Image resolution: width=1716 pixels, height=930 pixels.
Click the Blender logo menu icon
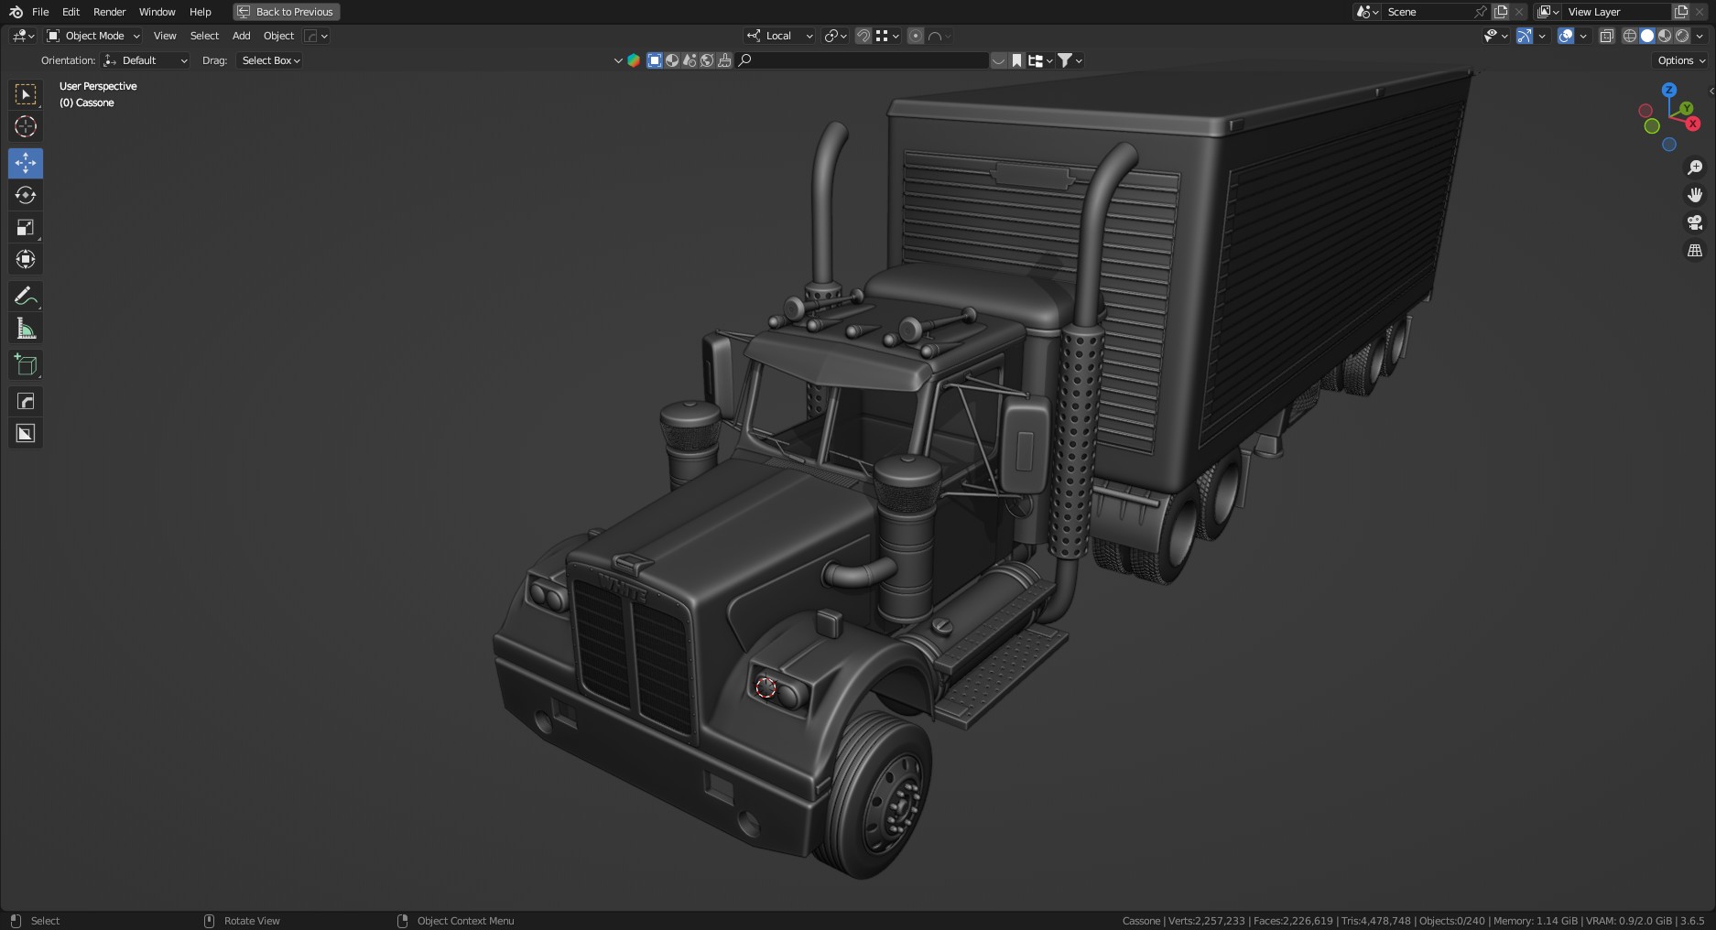tap(16, 12)
